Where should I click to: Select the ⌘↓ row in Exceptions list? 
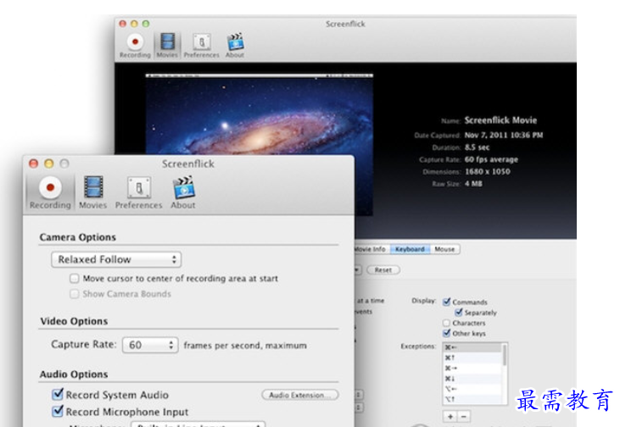[472, 379]
